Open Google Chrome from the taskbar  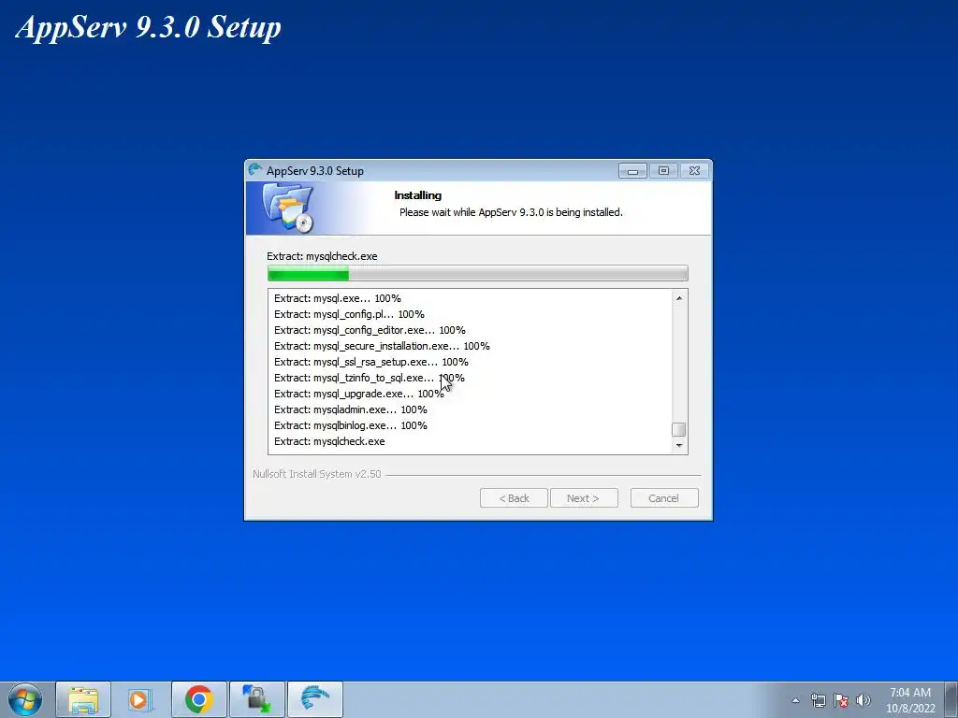point(198,699)
